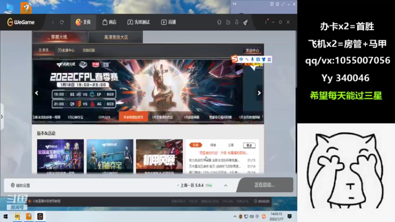Open the Sogou toolbox grid icon
Viewport: 395px width, 222px height.
(269, 59)
